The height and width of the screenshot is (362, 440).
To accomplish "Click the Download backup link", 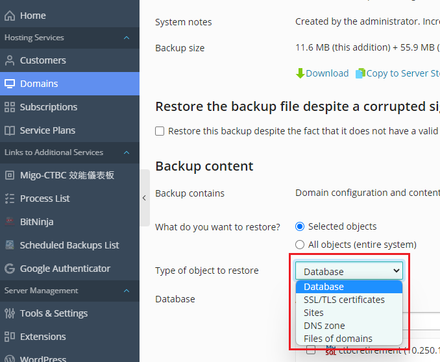I will [322, 73].
